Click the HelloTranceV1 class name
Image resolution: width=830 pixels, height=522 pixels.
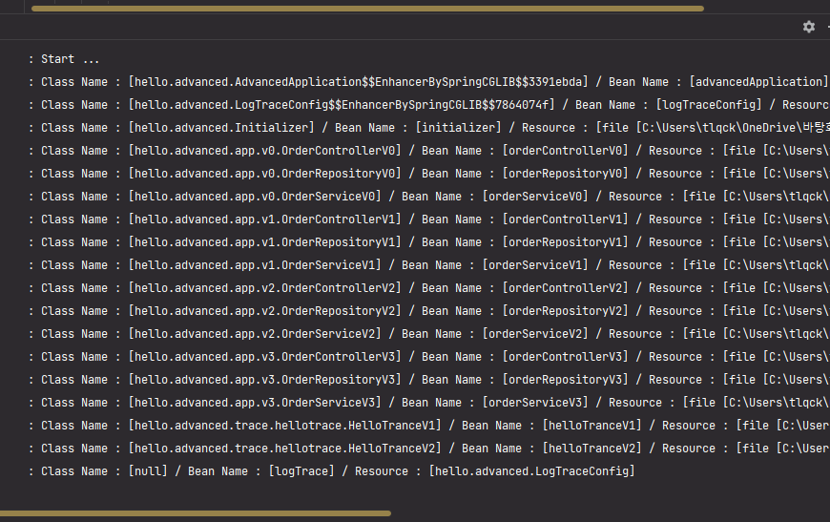pos(285,425)
